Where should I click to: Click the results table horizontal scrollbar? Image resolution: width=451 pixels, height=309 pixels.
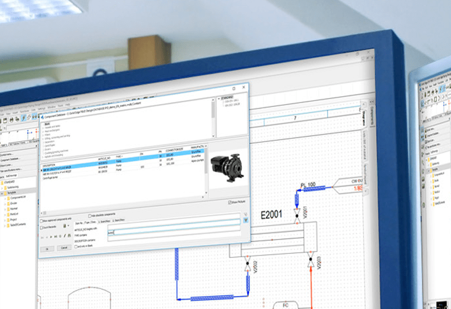(x=122, y=205)
